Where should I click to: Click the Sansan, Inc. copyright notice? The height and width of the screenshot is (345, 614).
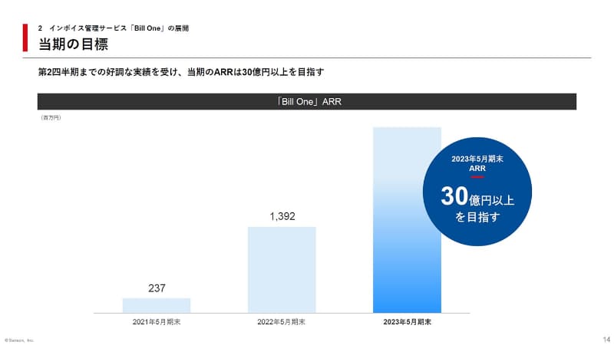click(19, 340)
